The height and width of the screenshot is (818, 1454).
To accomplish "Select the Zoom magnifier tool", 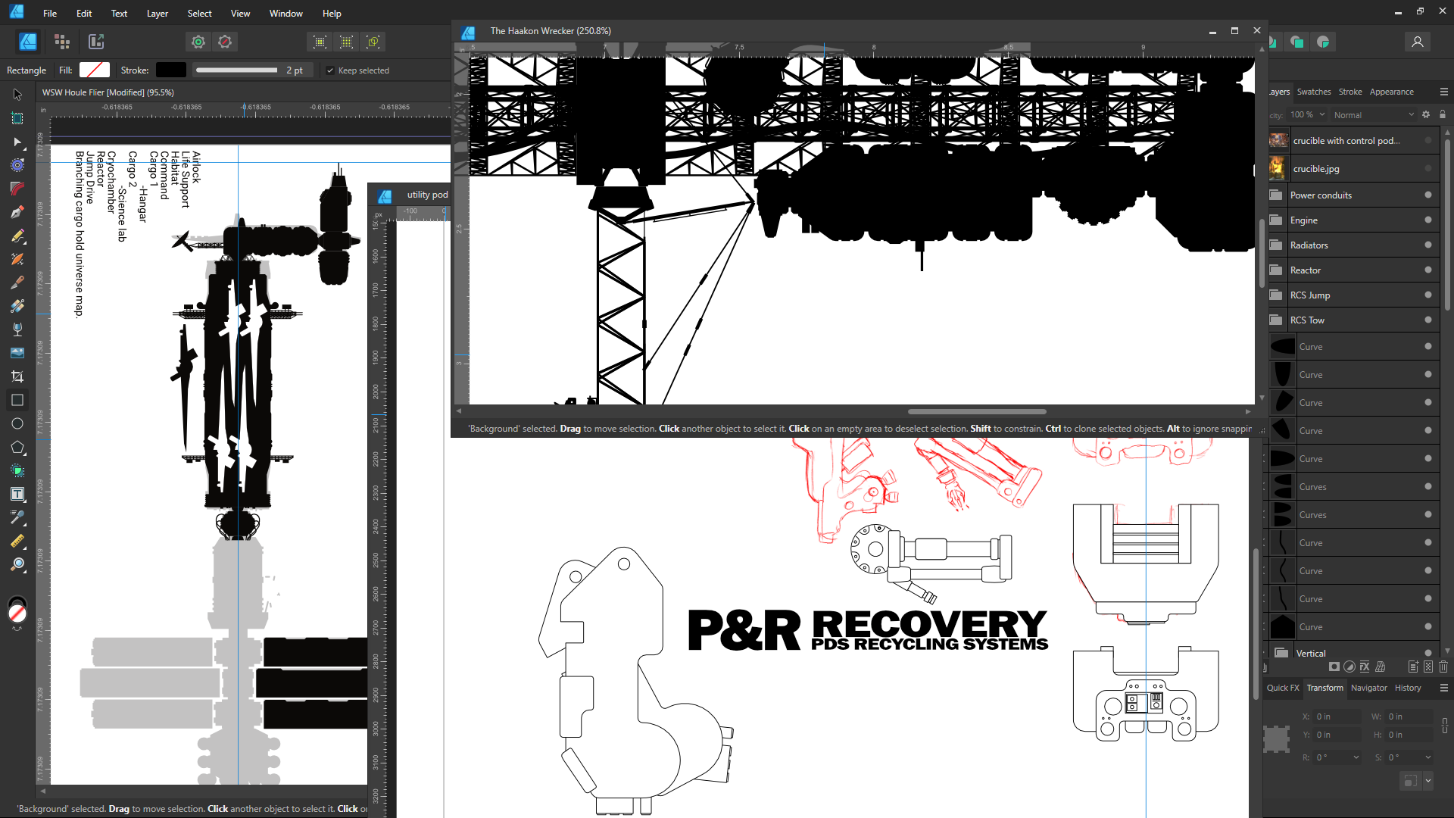I will 17,564.
